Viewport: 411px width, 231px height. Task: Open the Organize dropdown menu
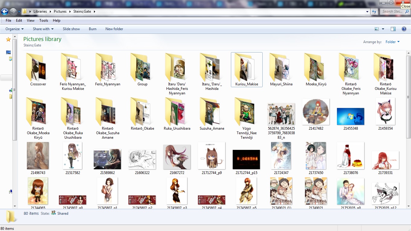click(15, 29)
